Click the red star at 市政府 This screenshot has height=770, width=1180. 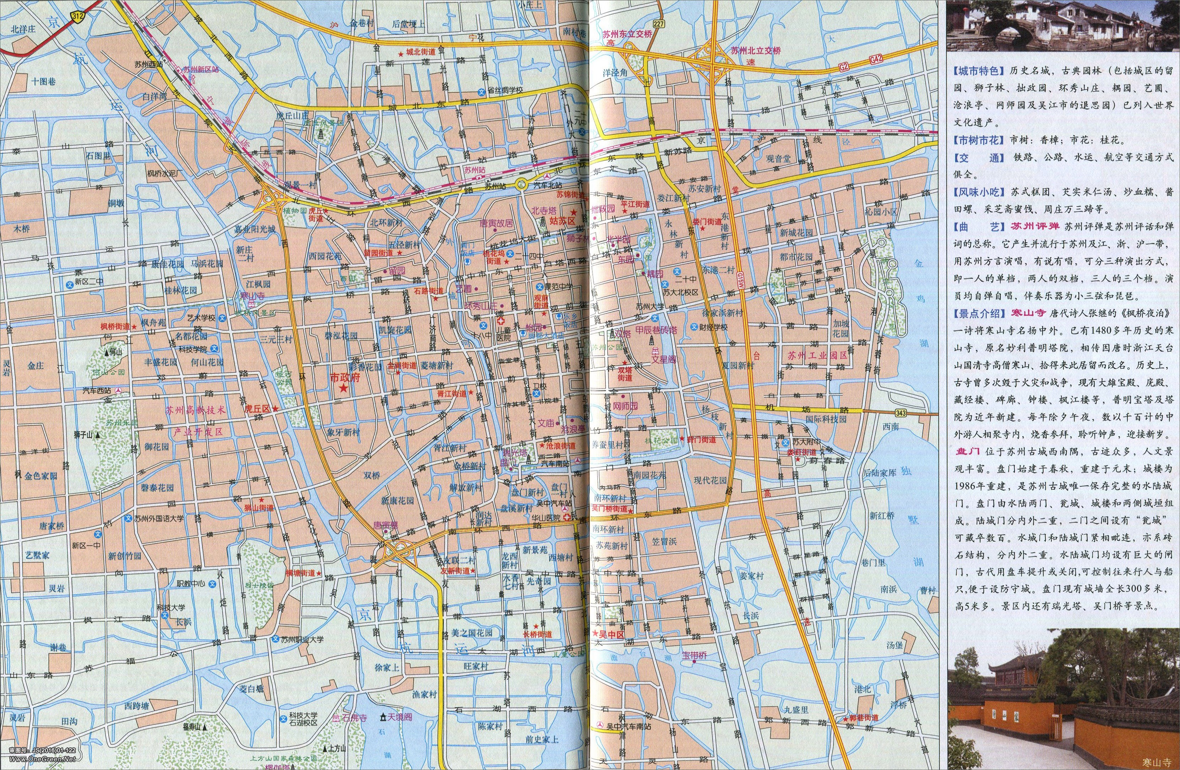coord(343,388)
